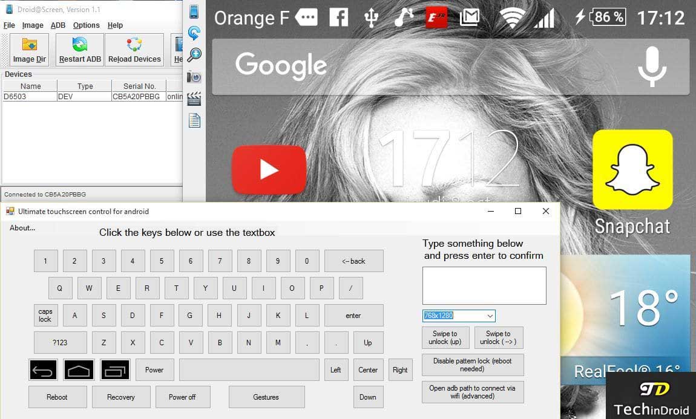This screenshot has height=419, width=696.
Task: Open the 768x1280 resolution dropdown
Action: (x=490, y=316)
